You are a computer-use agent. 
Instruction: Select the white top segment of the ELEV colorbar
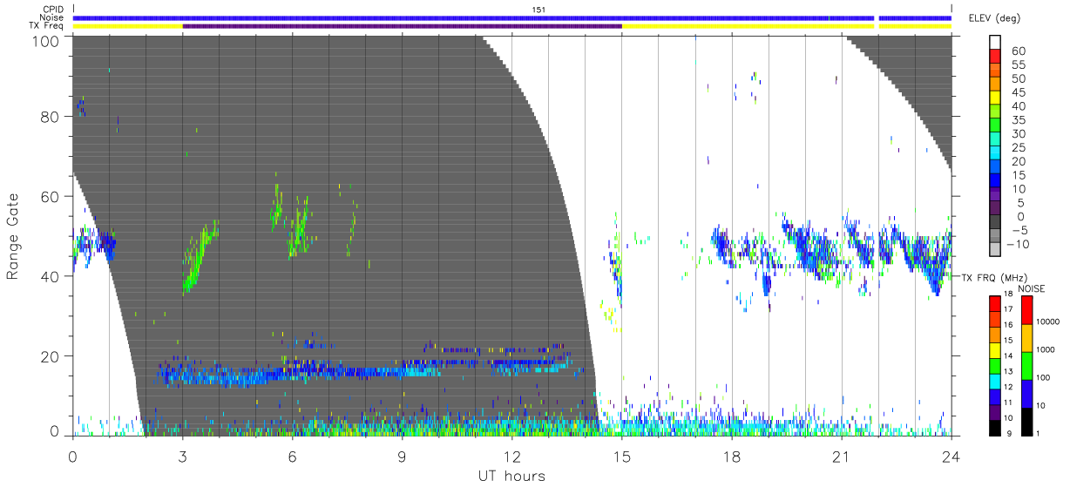995,41
